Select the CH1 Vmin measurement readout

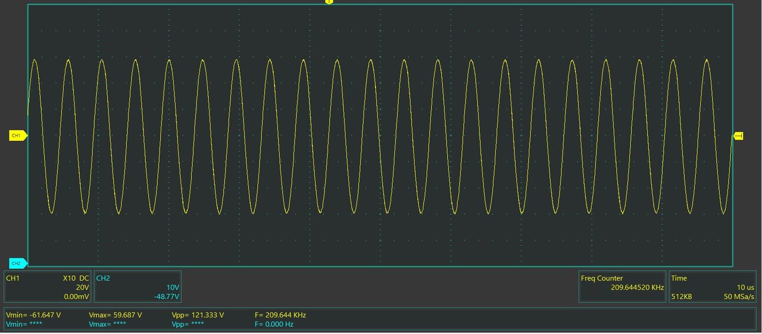tap(33, 315)
